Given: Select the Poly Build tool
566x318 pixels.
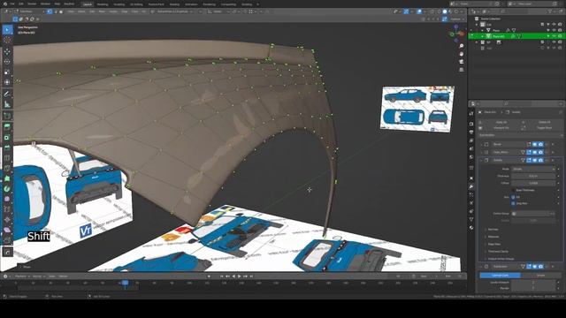Looking at the screenshot, I should [x=7, y=178].
